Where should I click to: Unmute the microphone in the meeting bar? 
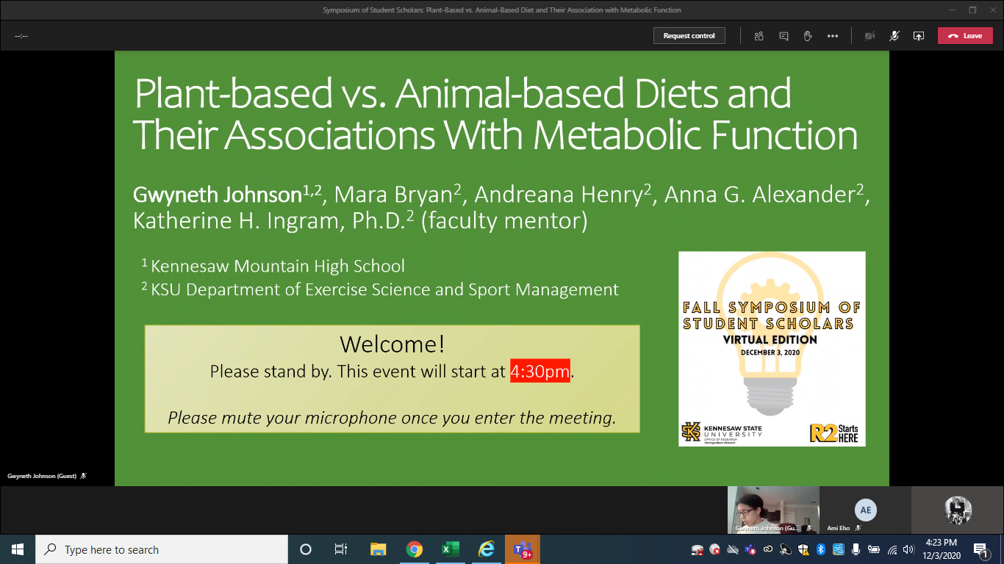click(894, 36)
